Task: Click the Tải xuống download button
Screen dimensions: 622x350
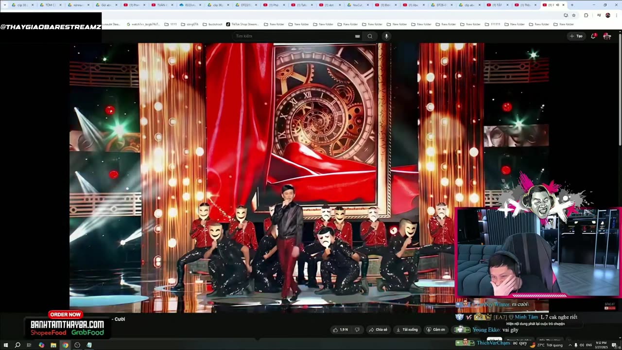Action: pyautogui.click(x=407, y=330)
